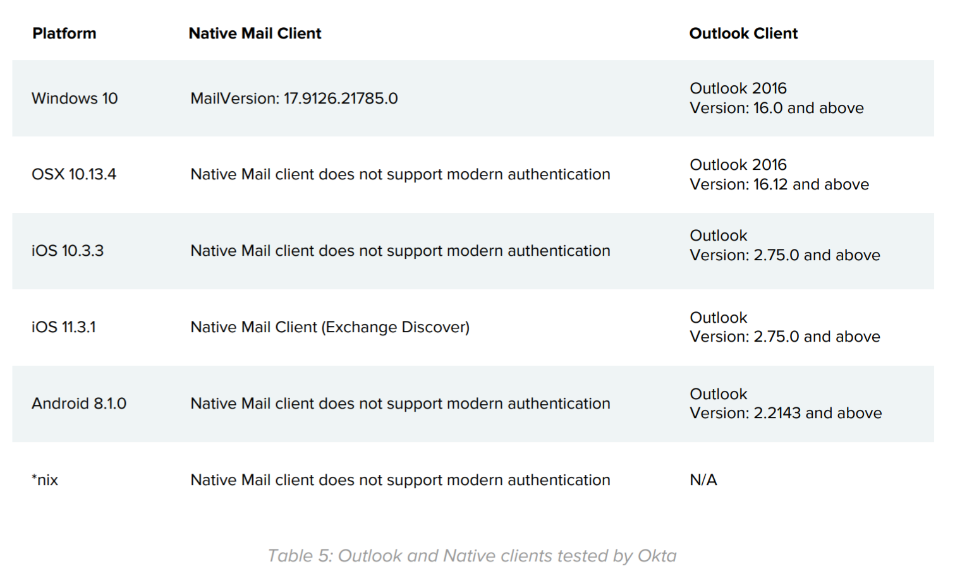Click the OSX 10.13.4 platform cell
Image resolution: width=955 pixels, height=581 pixels.
(x=74, y=174)
